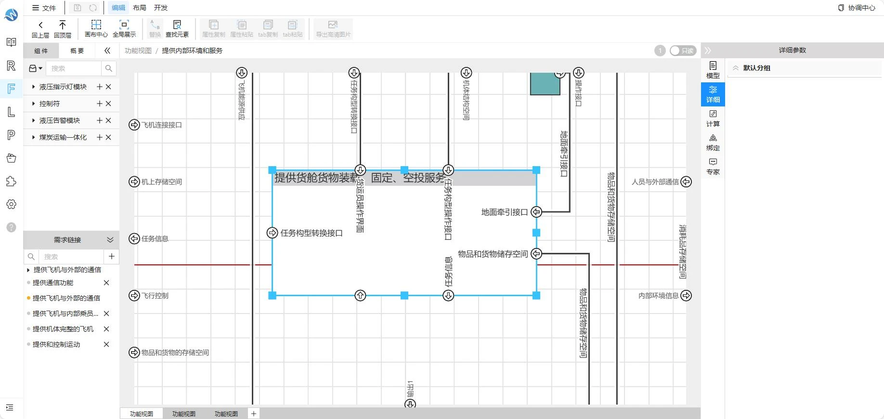Add a new view tab with the plus button
The height and width of the screenshot is (419, 884).
pyautogui.click(x=254, y=413)
